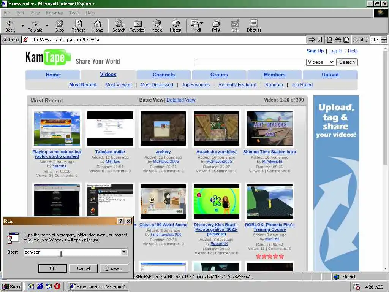389x292 pixels.
Task: Open the Help menu
Action: click(90, 13)
